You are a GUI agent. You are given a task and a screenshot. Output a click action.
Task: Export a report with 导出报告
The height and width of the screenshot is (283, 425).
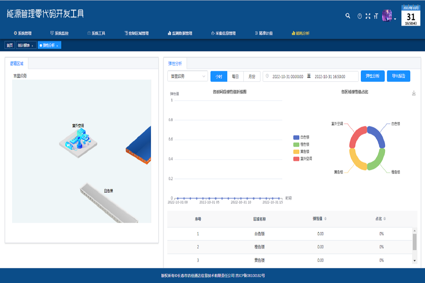(x=398, y=76)
